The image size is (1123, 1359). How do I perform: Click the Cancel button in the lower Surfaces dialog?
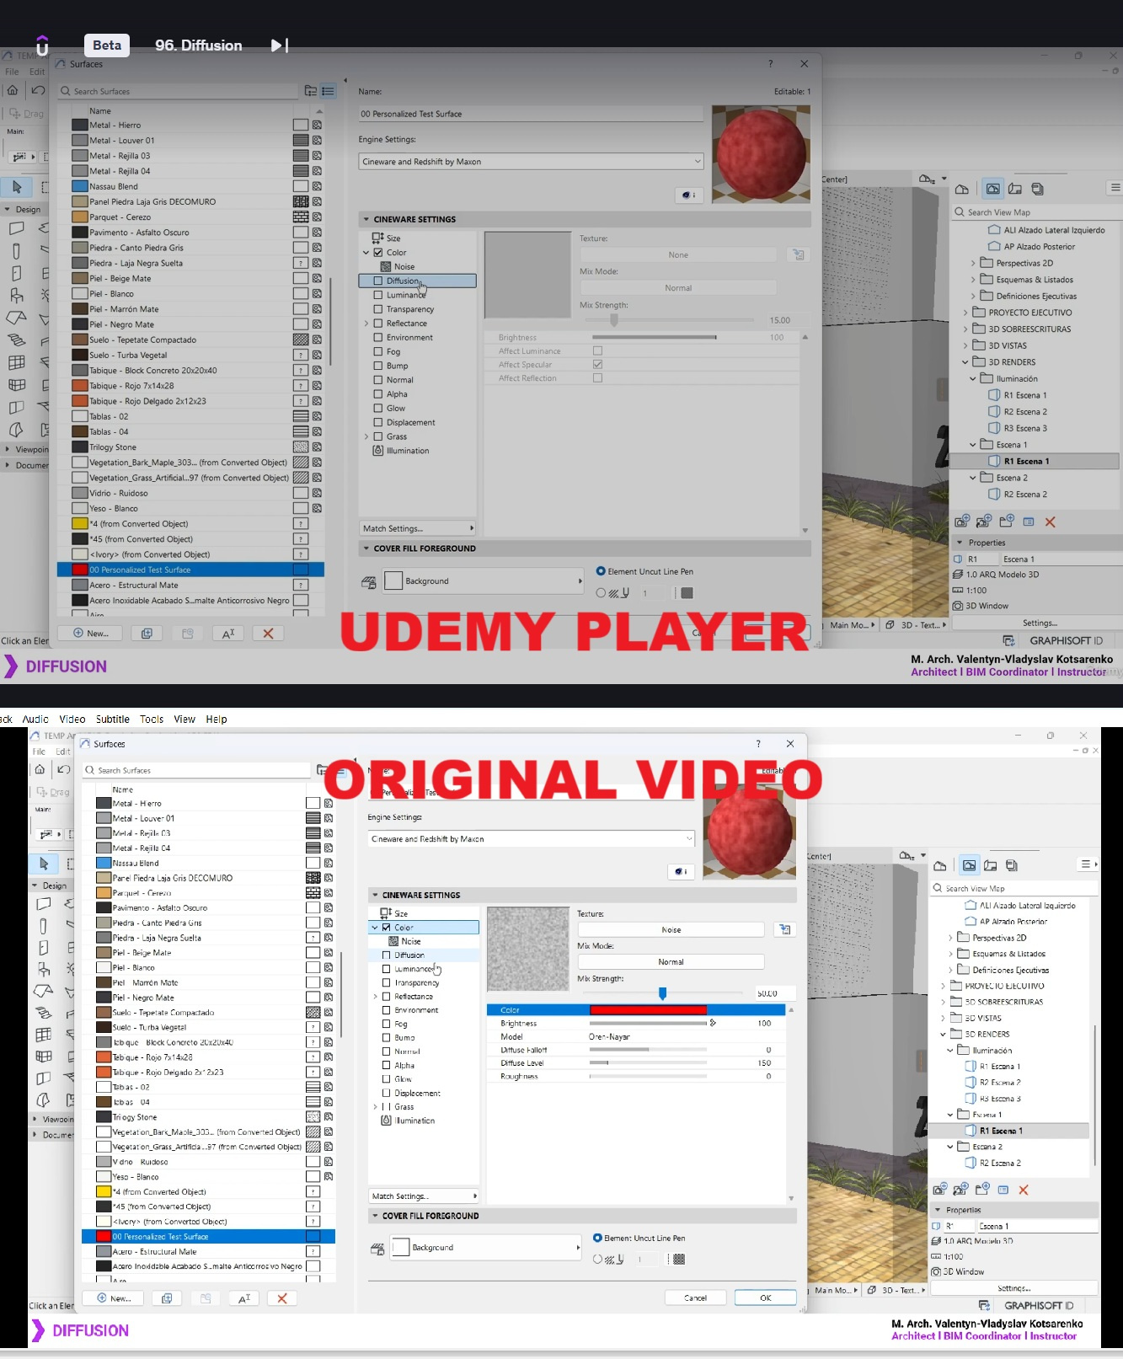pyautogui.click(x=695, y=1297)
